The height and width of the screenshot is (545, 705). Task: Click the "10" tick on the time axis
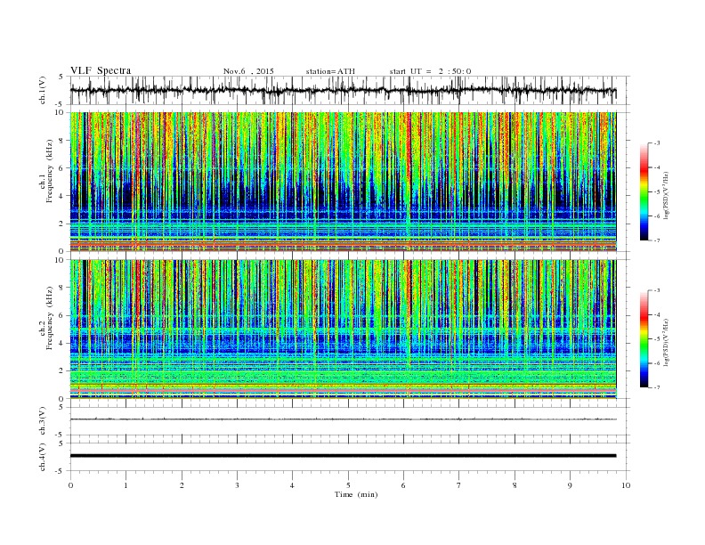point(626,485)
